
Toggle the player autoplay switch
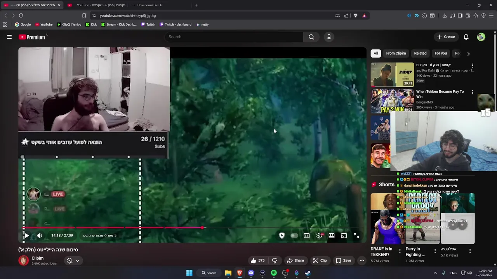[x=294, y=235]
